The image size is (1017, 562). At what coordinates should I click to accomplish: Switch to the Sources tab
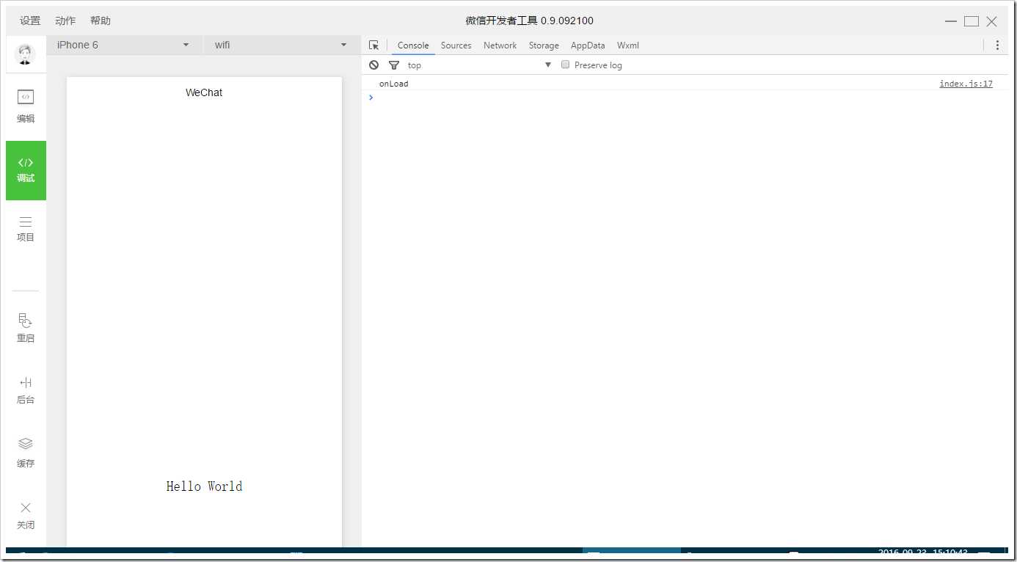coord(456,45)
